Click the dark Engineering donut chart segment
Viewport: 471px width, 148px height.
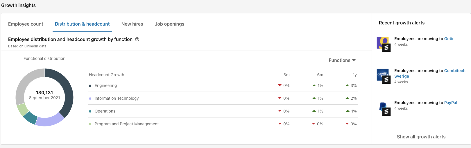66,87
